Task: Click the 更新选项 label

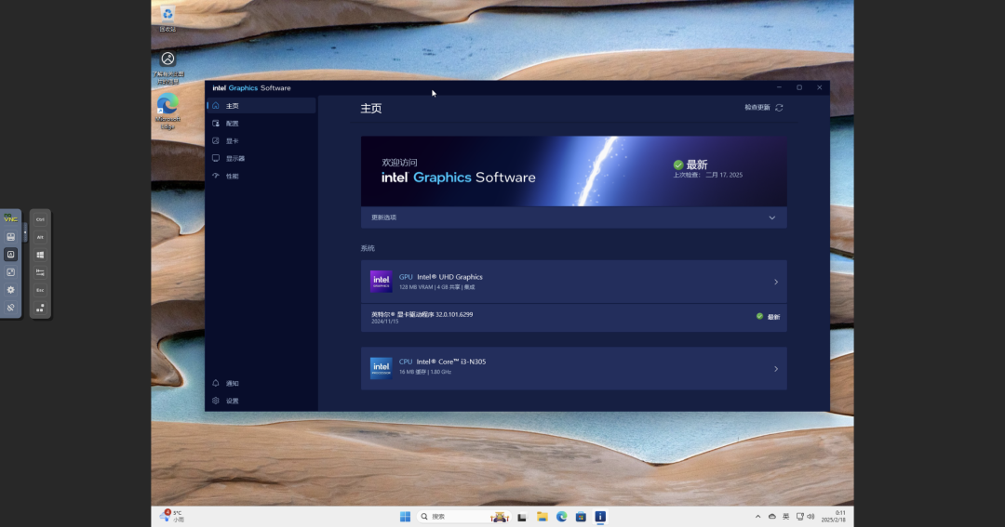Action: (x=384, y=217)
